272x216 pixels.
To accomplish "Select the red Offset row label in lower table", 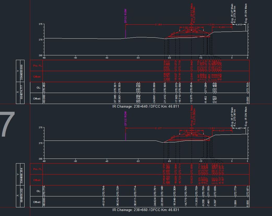I will tap(37, 180).
